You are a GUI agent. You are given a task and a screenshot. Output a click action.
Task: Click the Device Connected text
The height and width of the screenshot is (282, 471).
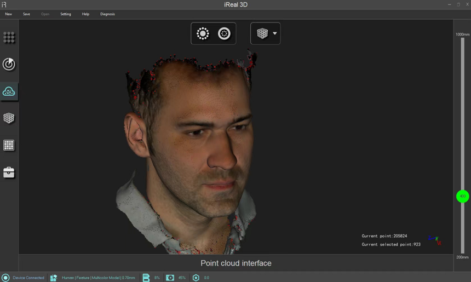point(28,278)
